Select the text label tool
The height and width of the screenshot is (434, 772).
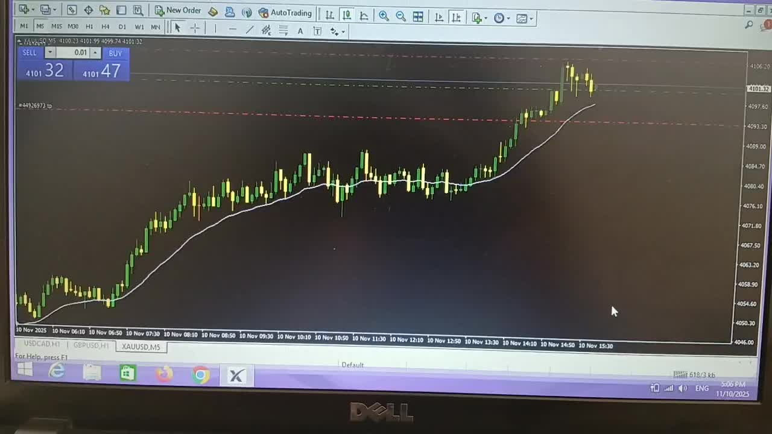click(x=317, y=31)
